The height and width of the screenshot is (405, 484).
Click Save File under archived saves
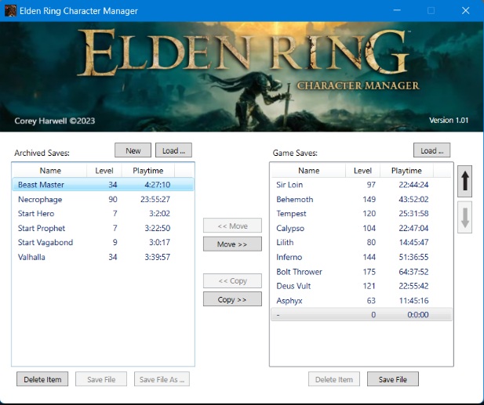coord(101,379)
